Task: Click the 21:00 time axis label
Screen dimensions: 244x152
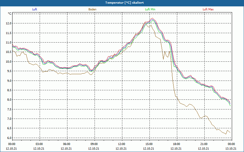Action: [204, 144]
